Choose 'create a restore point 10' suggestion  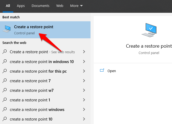[31, 119]
